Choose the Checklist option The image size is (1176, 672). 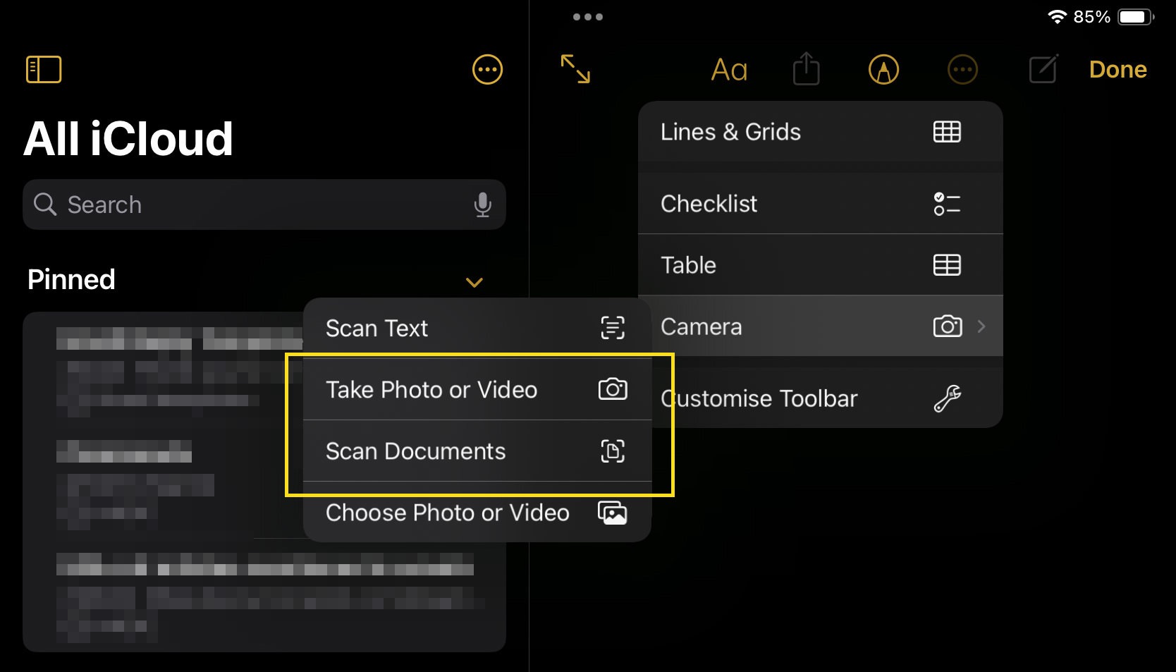(x=820, y=204)
